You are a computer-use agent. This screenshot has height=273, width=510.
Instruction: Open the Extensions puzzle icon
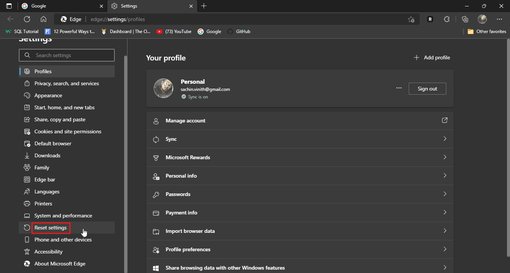click(446, 19)
